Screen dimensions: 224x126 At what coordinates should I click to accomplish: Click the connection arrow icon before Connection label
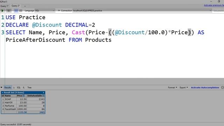59,10
